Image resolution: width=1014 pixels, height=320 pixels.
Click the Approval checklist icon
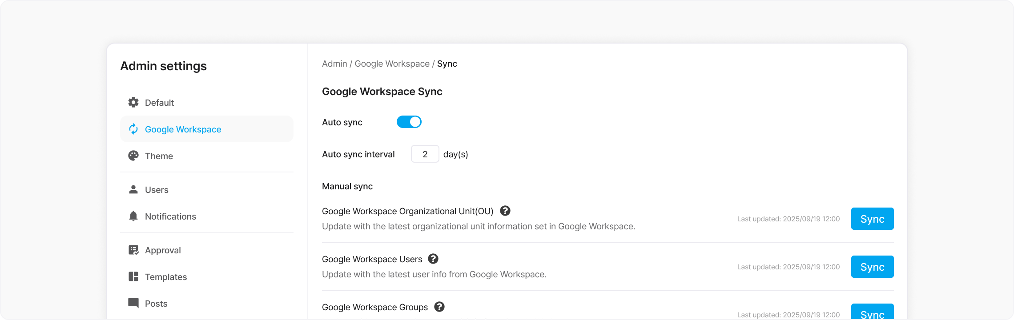tap(133, 250)
